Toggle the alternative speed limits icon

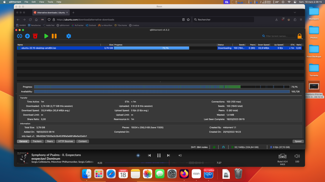pos(223,147)
